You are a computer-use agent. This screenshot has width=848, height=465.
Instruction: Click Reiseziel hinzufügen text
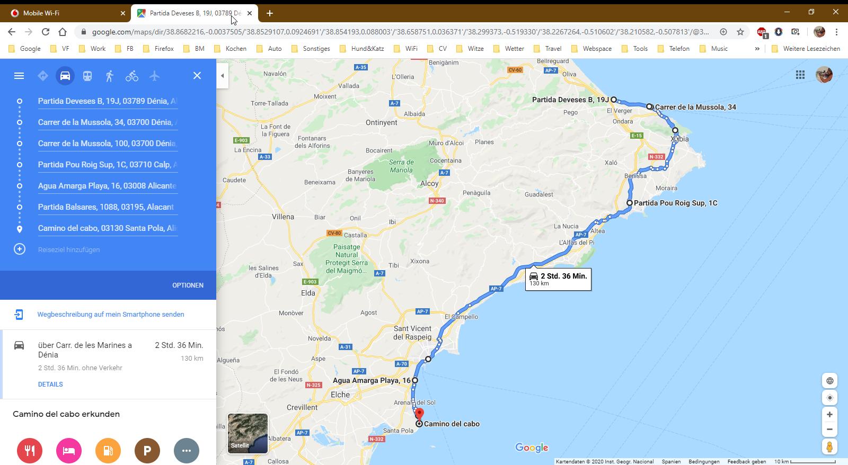coord(69,249)
